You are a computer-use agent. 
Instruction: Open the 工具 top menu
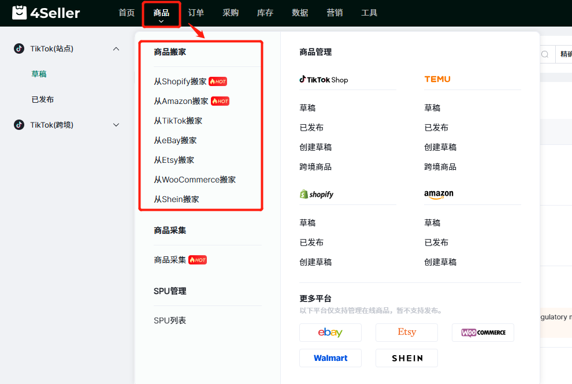tap(369, 13)
